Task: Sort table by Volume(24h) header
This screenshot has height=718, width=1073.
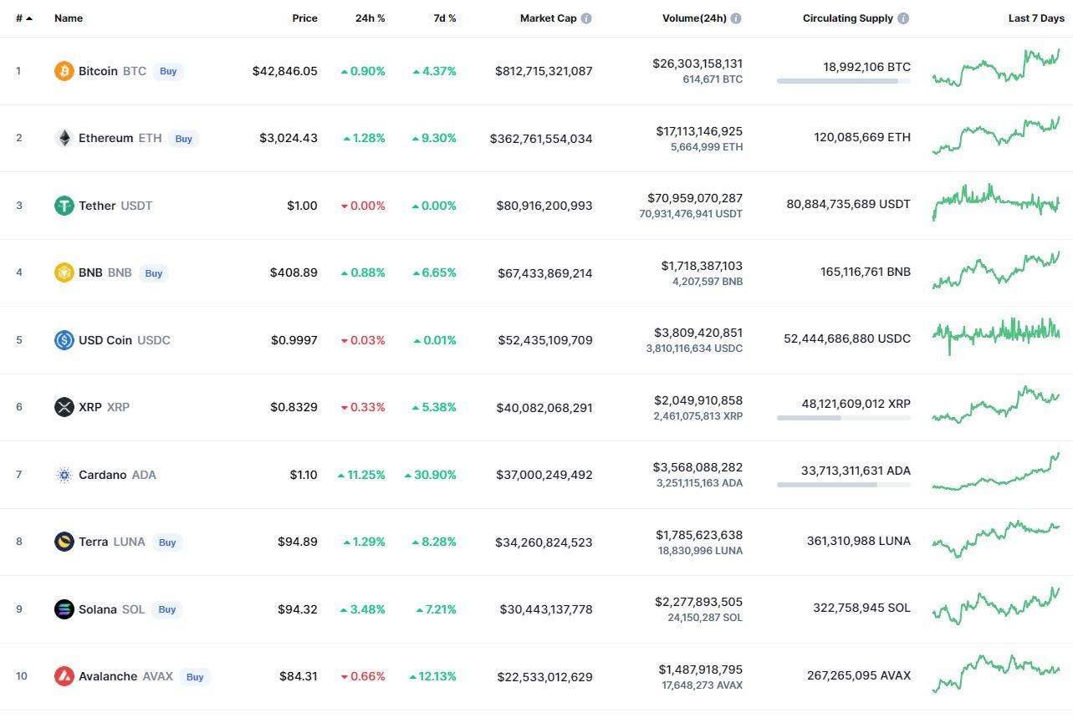Action: [x=694, y=18]
